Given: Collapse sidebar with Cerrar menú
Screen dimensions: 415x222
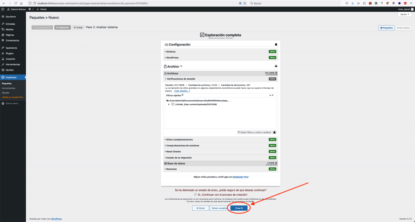Looking at the screenshot, I should 10,103.
